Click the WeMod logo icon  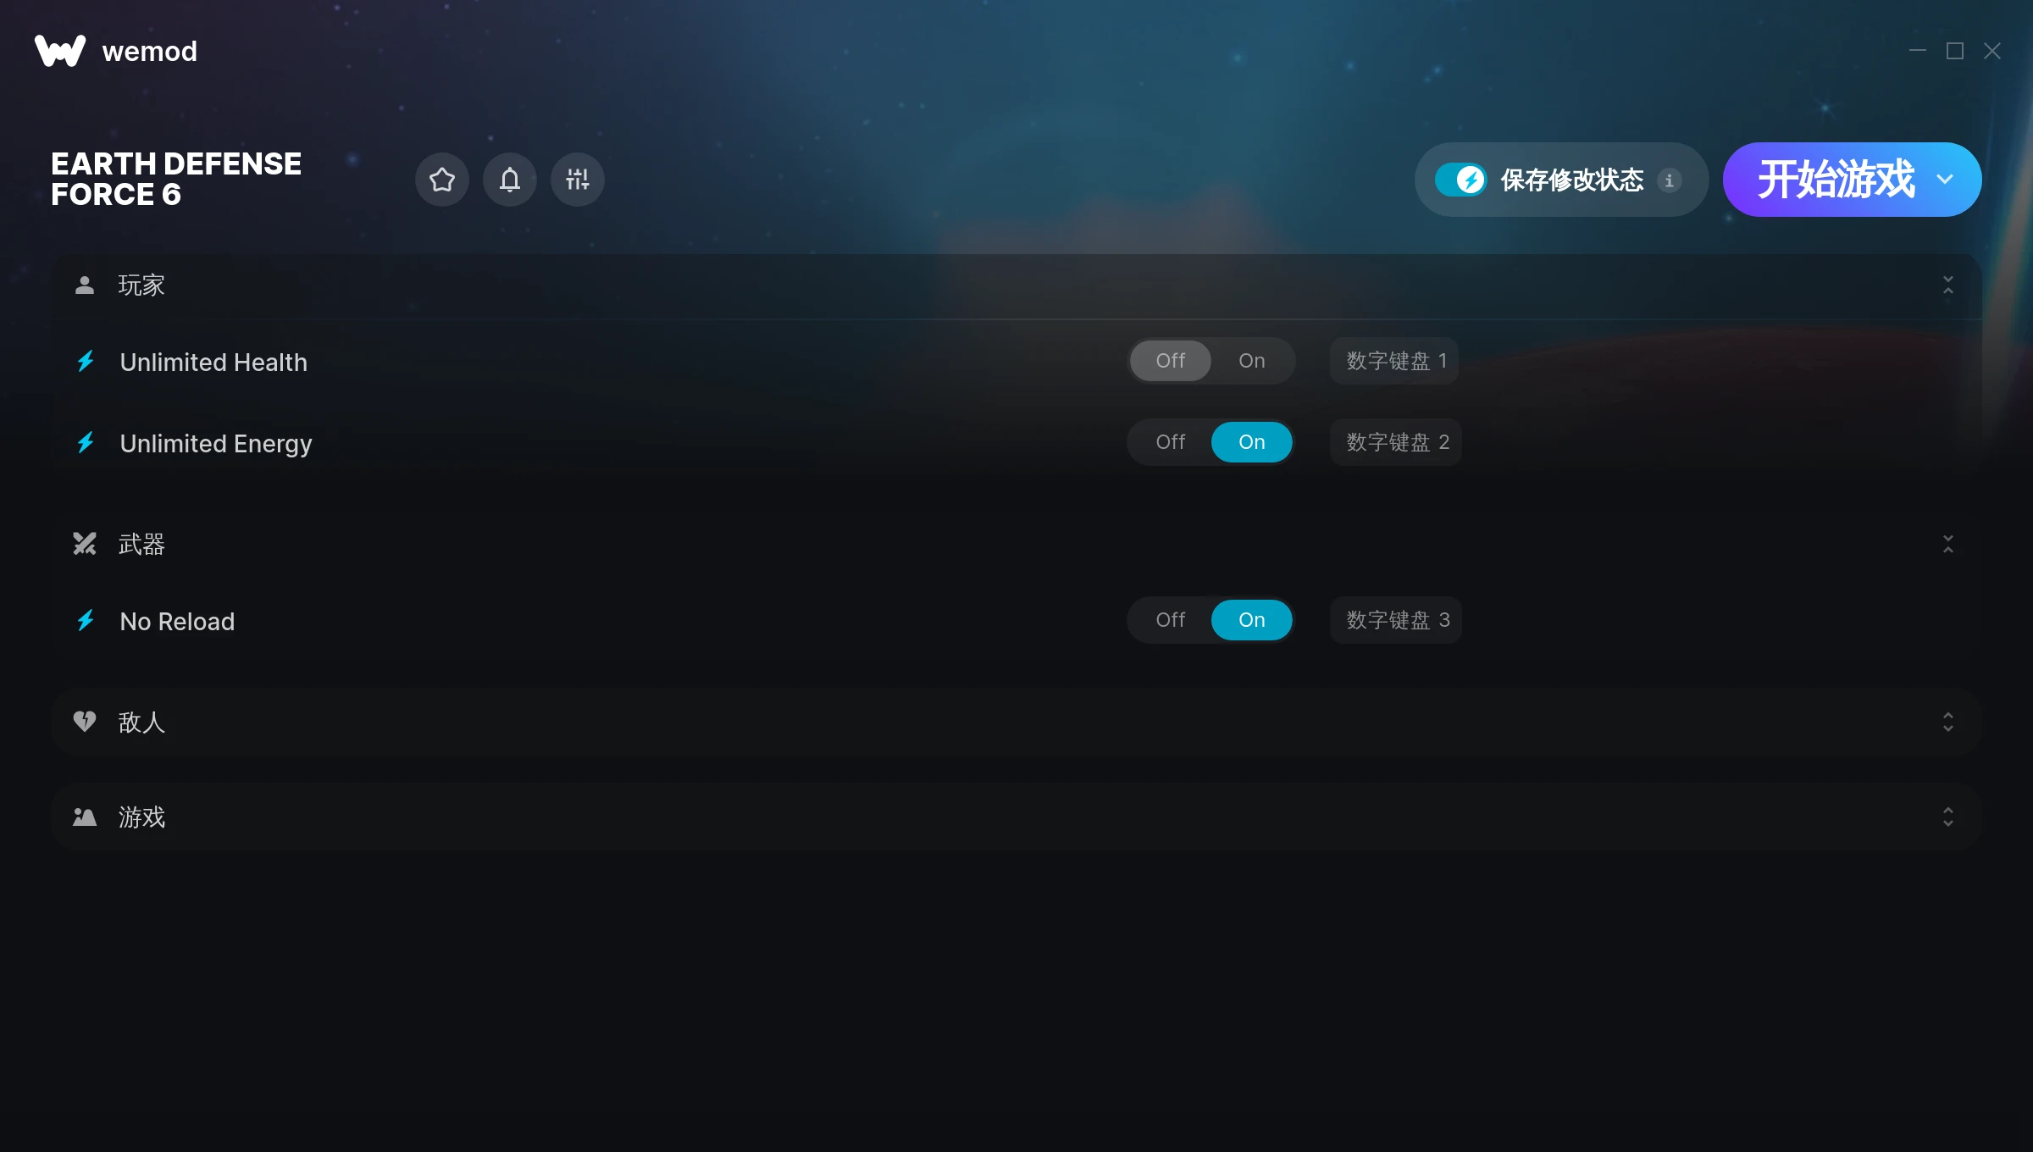[x=60, y=51]
